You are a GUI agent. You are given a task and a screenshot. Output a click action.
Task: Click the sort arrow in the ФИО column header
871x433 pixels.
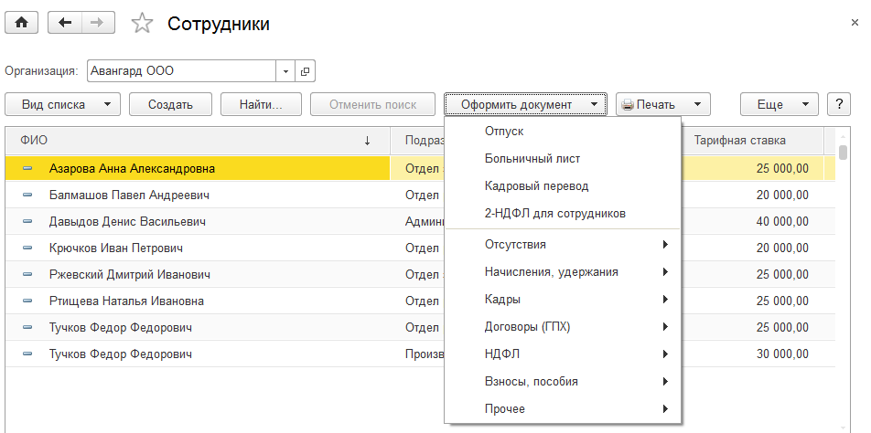tap(367, 141)
